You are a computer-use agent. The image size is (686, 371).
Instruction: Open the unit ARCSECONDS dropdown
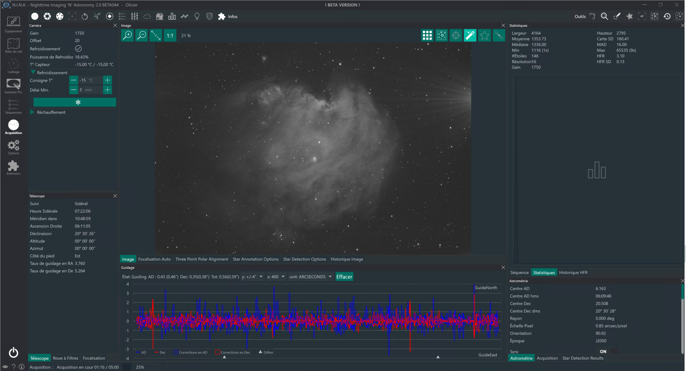(x=310, y=277)
